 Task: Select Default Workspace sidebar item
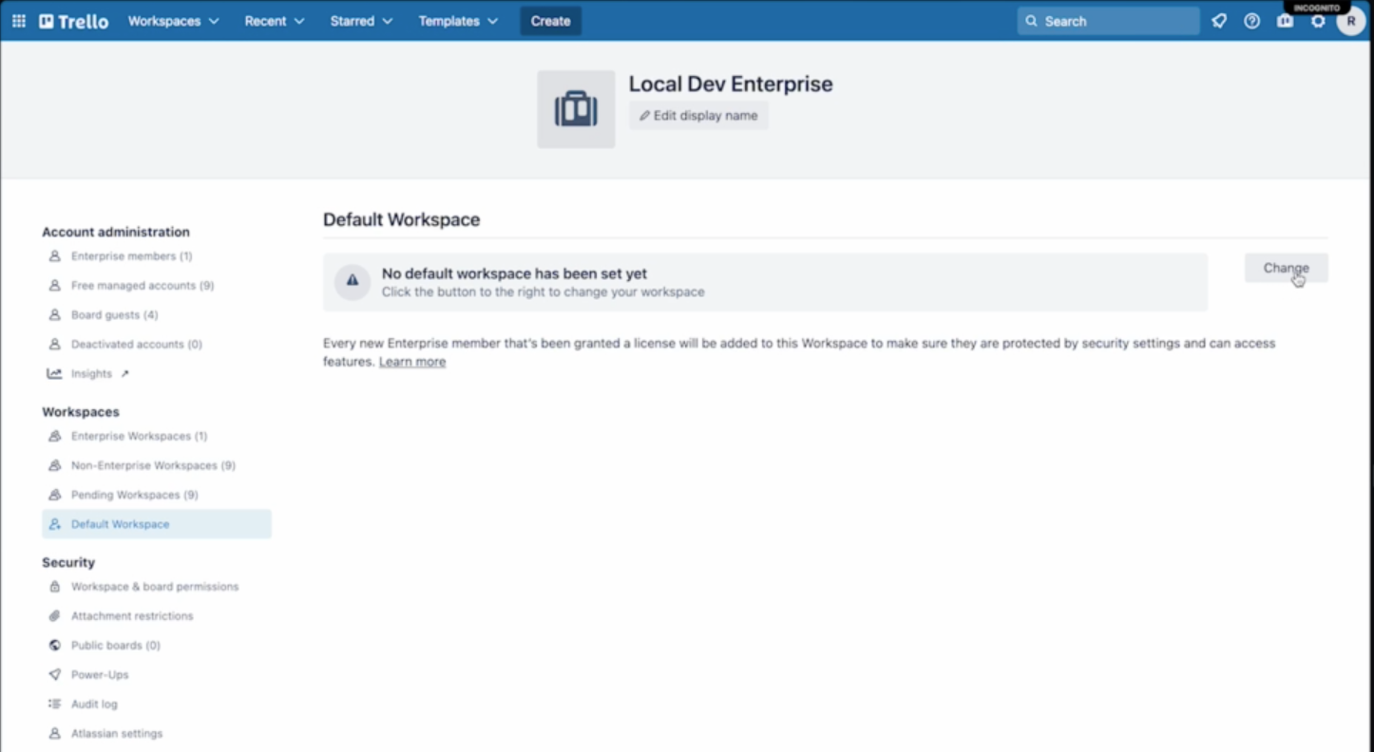coord(157,524)
